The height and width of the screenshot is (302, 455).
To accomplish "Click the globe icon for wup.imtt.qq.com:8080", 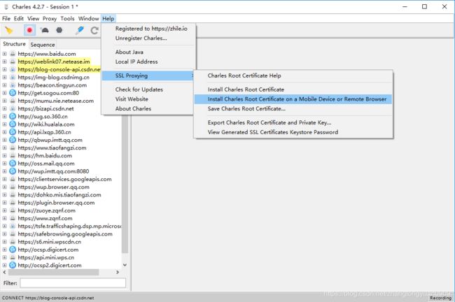I will point(13,171).
